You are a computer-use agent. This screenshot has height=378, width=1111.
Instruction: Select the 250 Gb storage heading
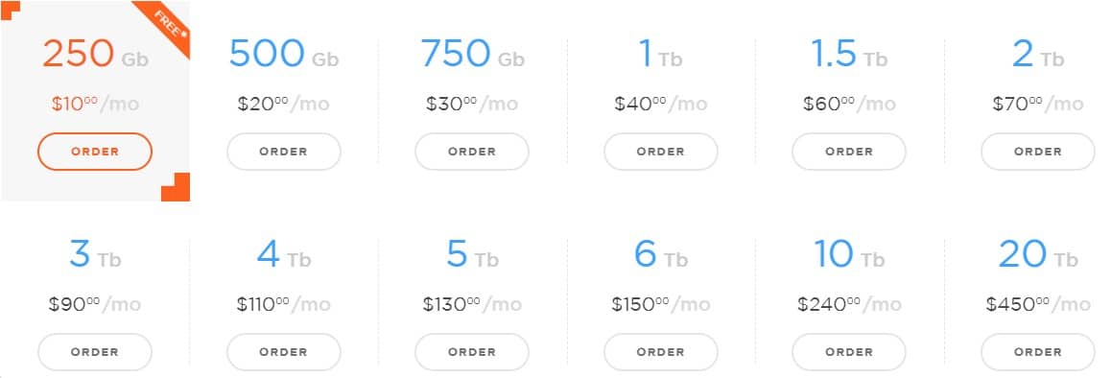click(95, 54)
